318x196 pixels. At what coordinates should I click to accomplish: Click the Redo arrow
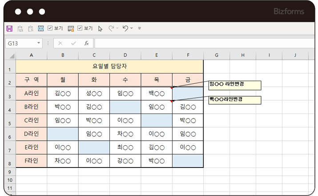pyautogui.click(x=111, y=29)
